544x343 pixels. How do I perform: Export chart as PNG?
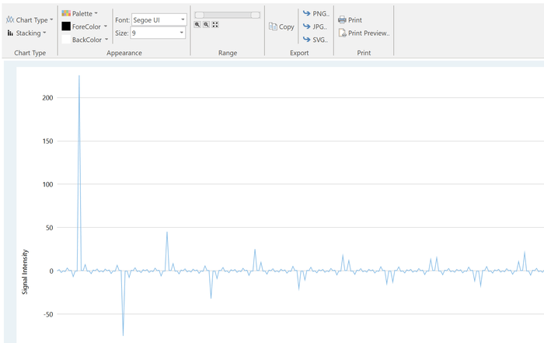coord(315,14)
